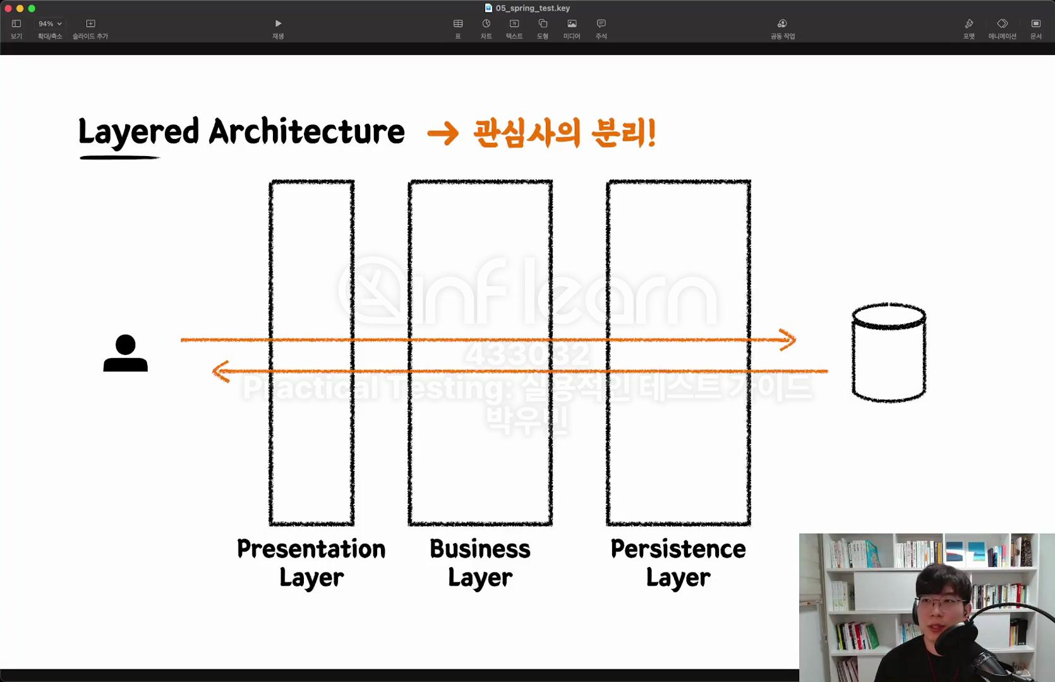Open the 도형 shapes library

coord(543,28)
